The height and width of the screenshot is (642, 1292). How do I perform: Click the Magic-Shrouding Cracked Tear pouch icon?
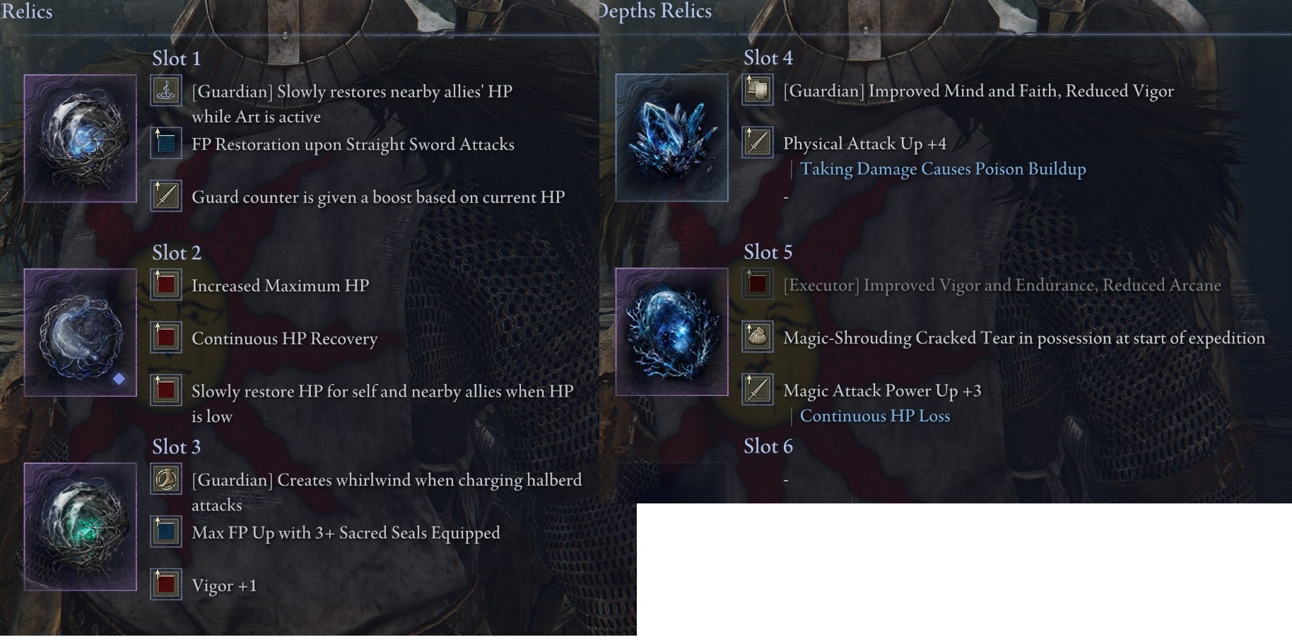[758, 337]
